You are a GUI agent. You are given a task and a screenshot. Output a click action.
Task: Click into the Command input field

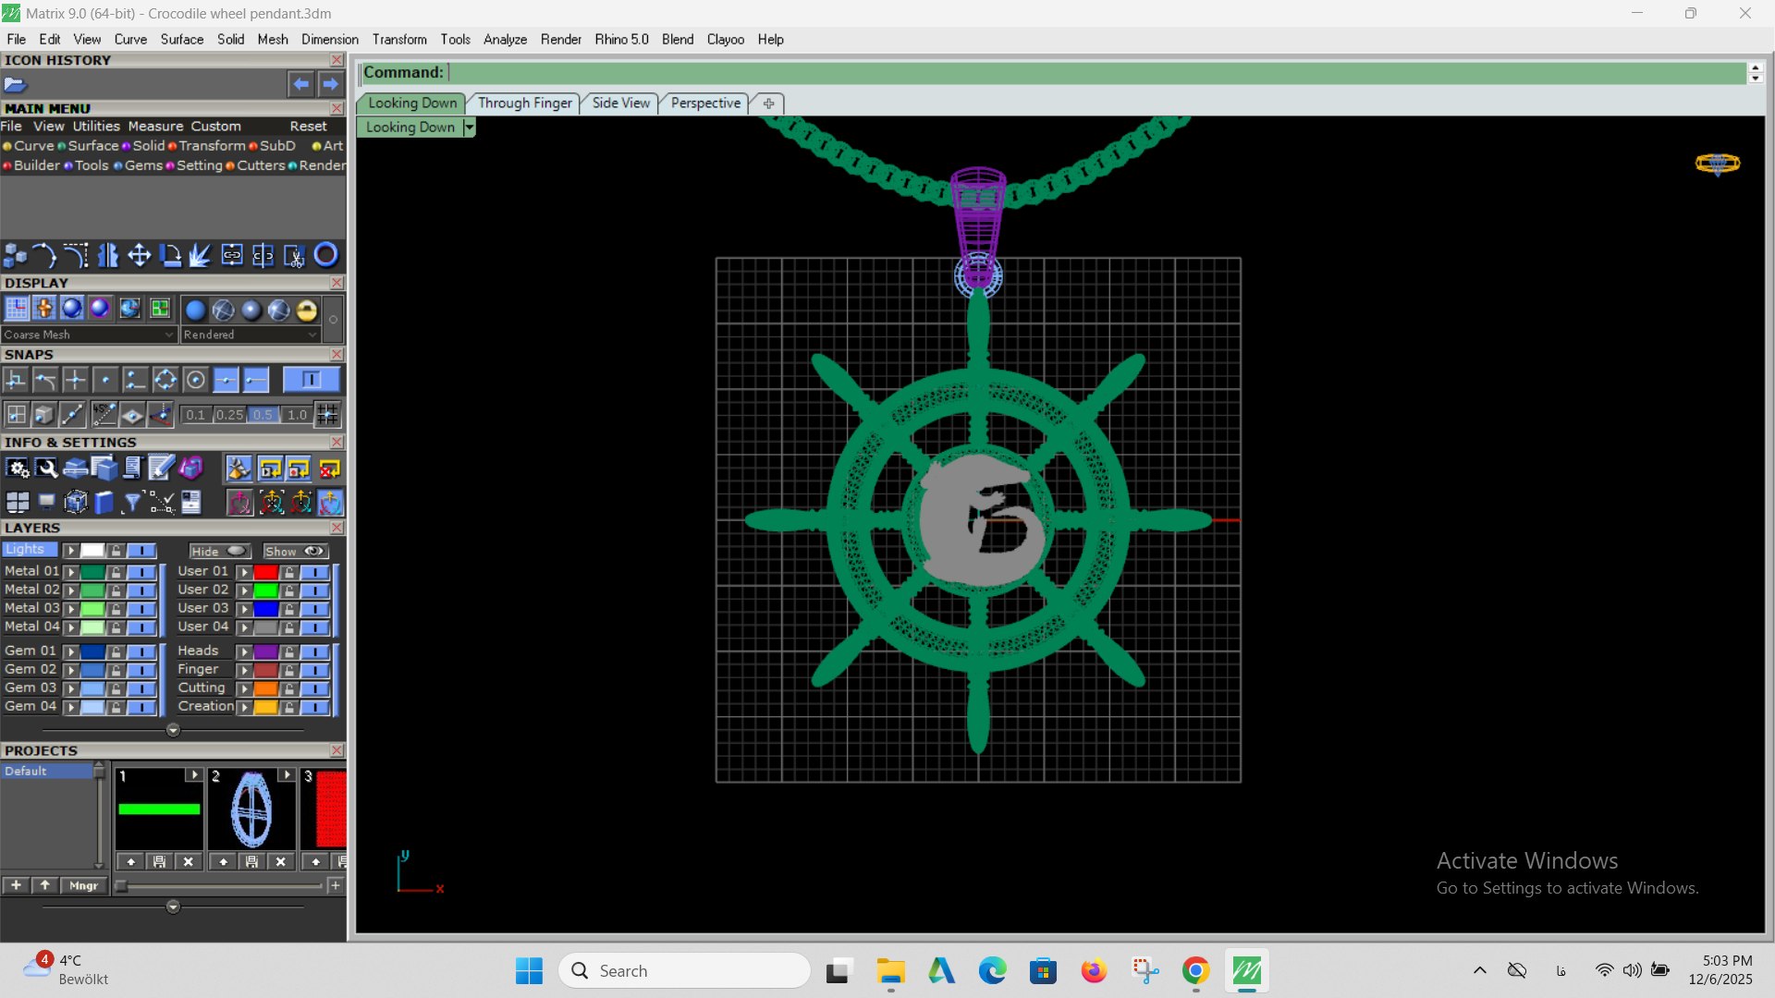point(1096,72)
